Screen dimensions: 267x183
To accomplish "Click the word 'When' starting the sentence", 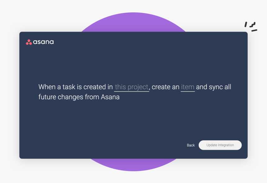I will [47, 87].
